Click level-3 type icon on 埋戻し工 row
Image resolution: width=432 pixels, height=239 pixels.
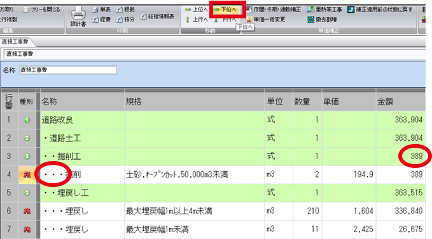coord(27,193)
